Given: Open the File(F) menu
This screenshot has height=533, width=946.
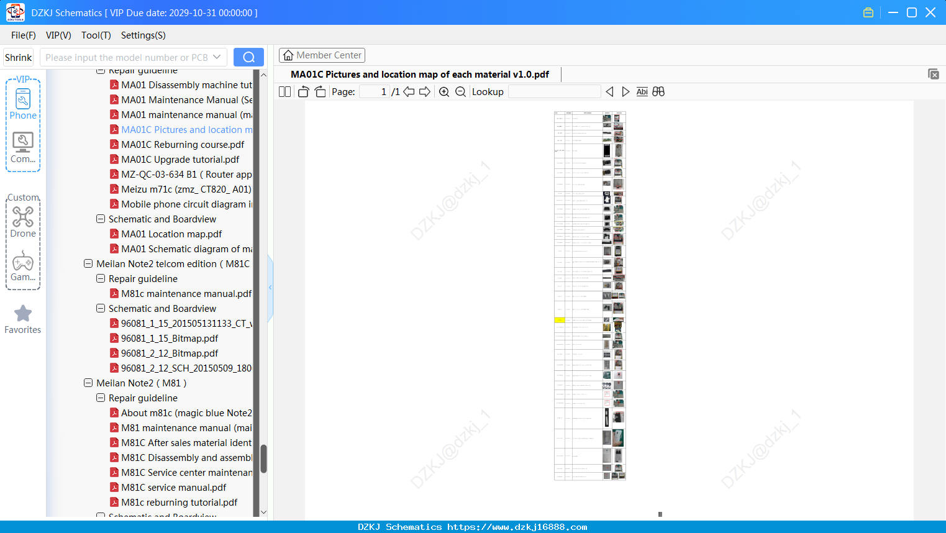Looking at the screenshot, I should (24, 35).
